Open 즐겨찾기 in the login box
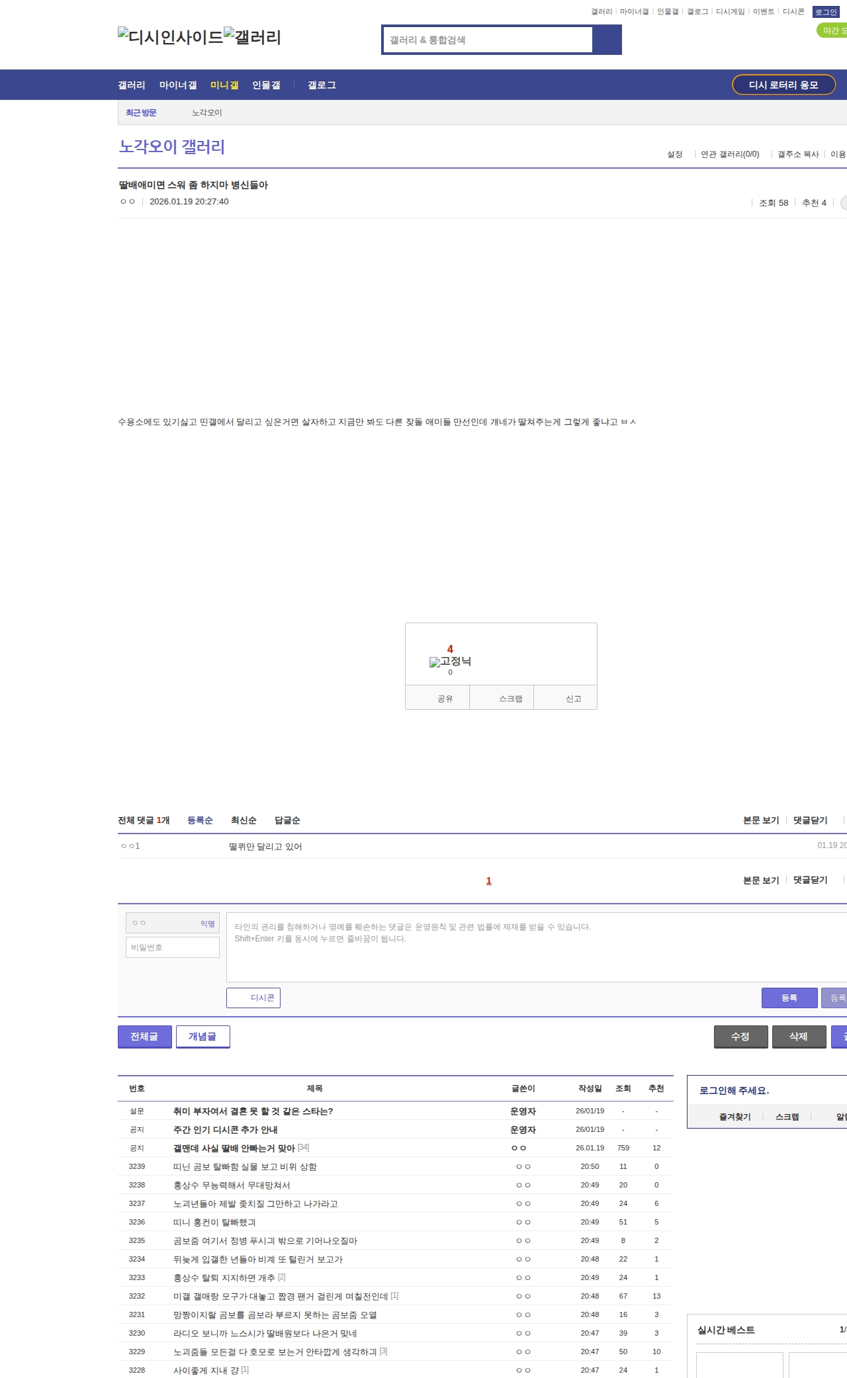The image size is (847, 1378). 735,1117
